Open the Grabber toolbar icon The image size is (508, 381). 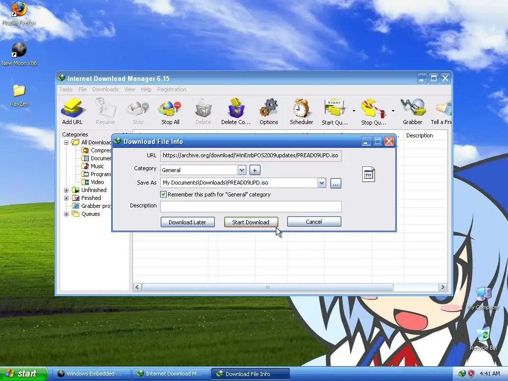coord(412,112)
